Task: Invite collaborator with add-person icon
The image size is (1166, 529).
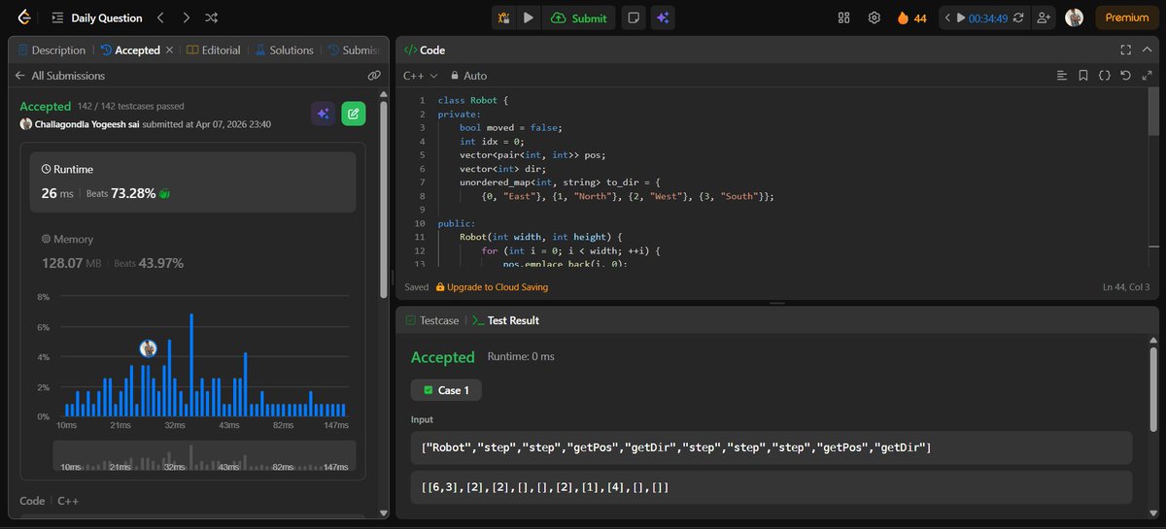Action: (x=1044, y=17)
